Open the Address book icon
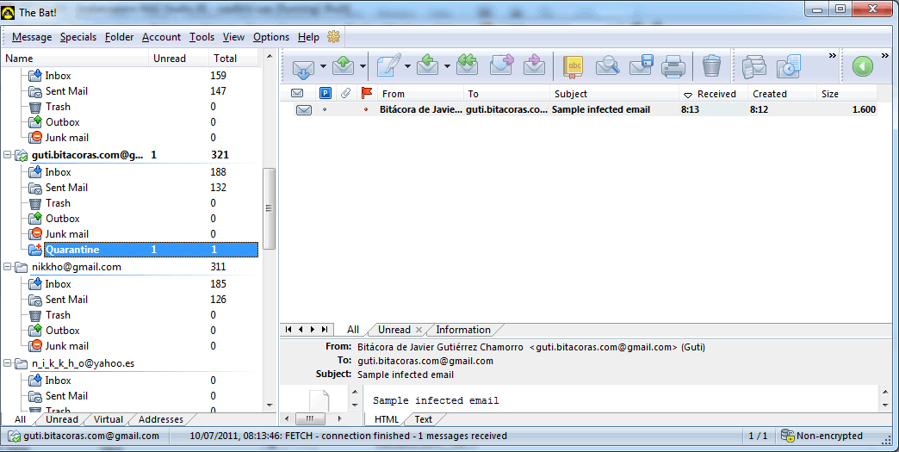Screen dimensions: 899x452 coord(573,66)
